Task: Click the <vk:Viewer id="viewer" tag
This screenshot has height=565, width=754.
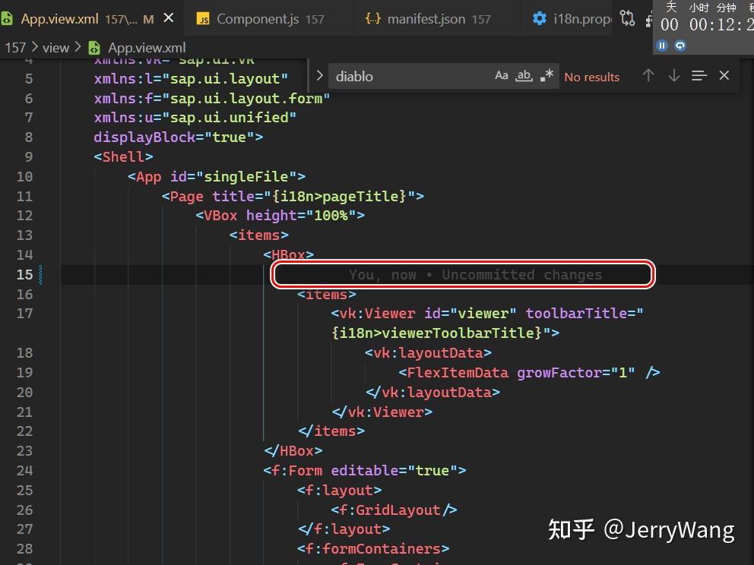Action: coord(423,313)
